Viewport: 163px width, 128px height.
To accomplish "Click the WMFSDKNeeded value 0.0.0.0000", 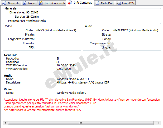I will coord(64,69).
